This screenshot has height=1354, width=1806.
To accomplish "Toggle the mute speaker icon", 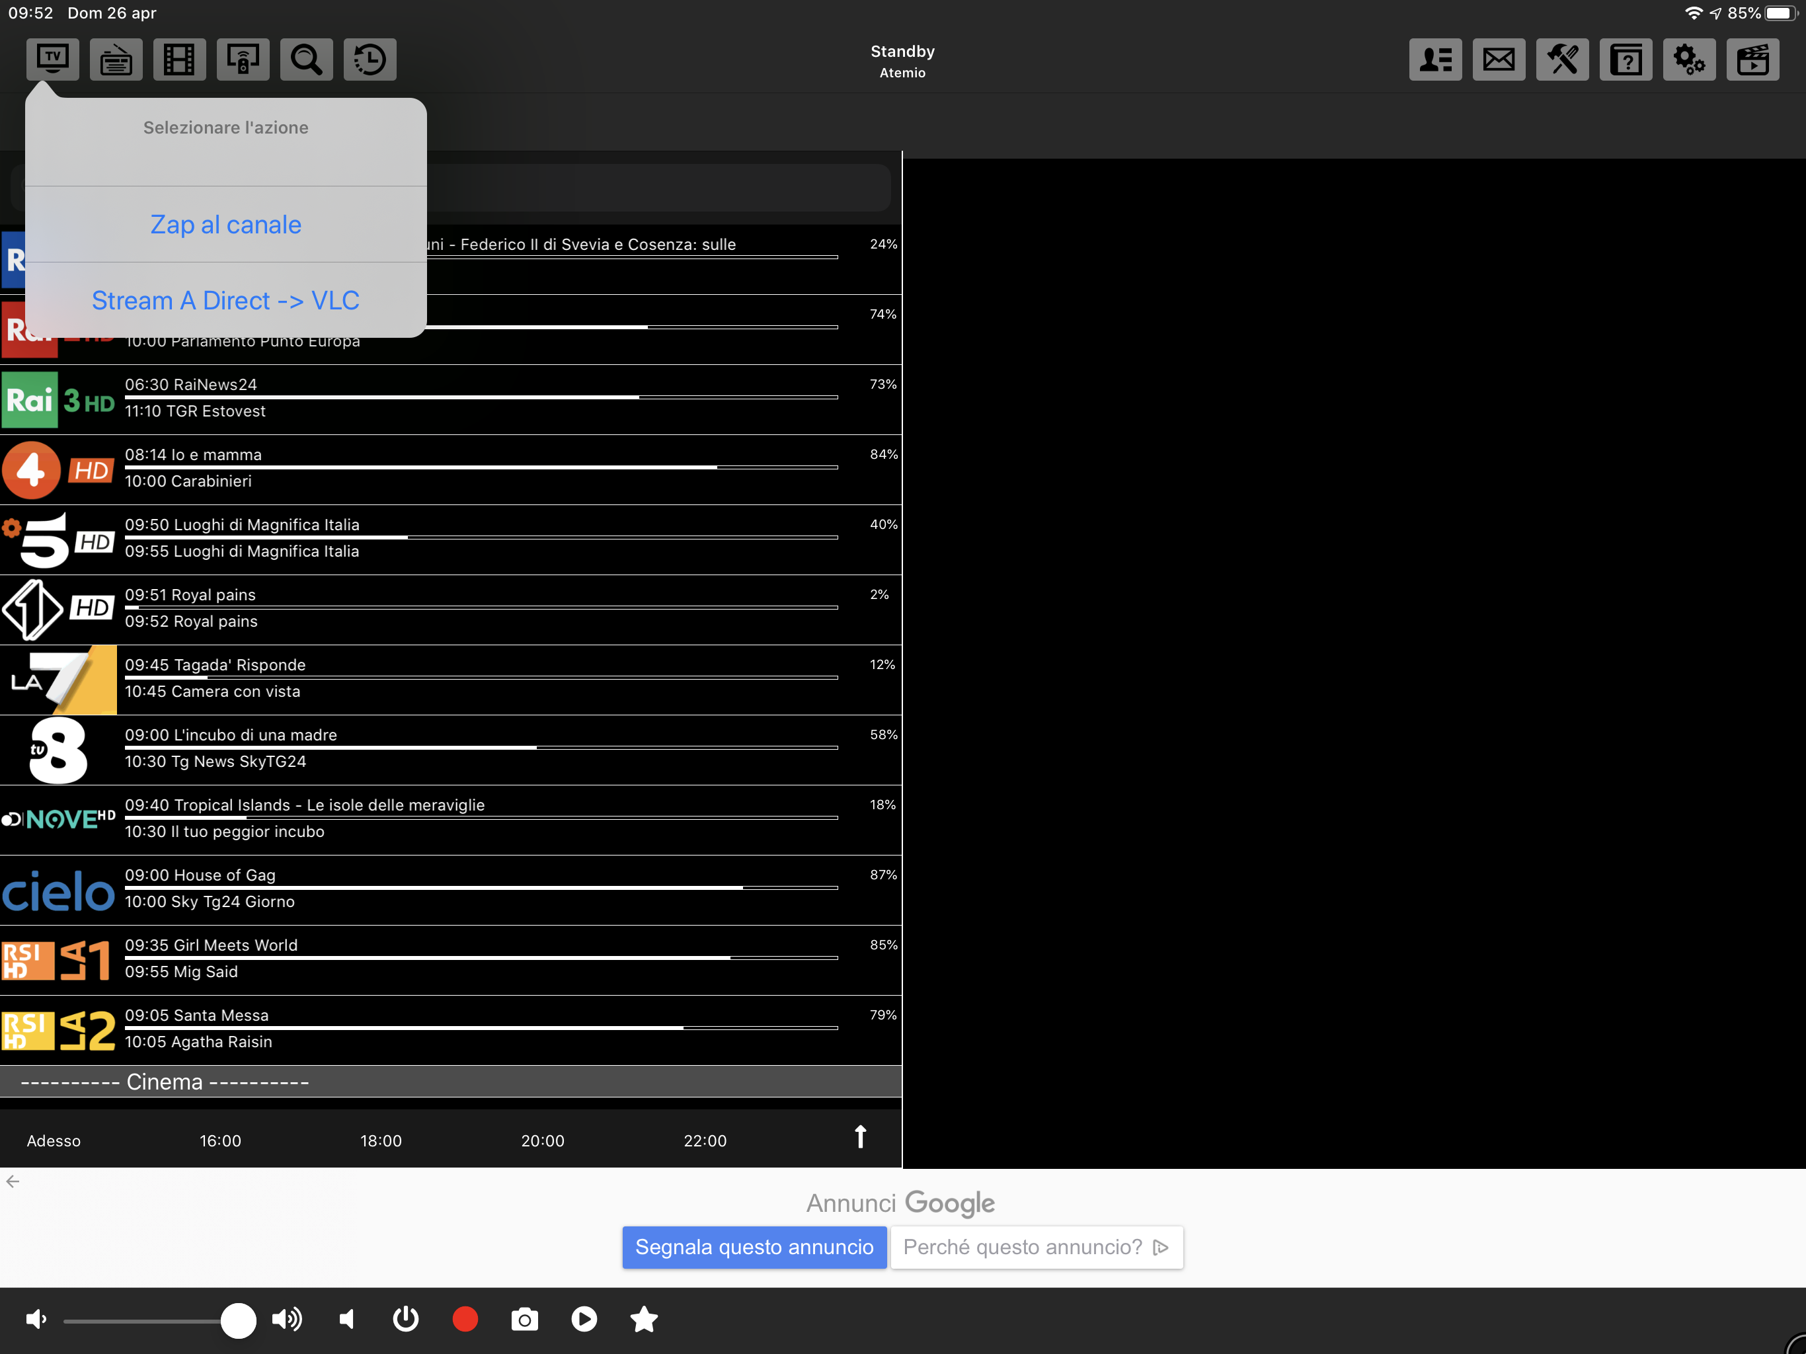I will (x=348, y=1319).
